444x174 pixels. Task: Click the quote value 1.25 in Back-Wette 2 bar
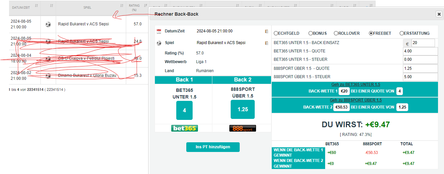(x=402, y=107)
